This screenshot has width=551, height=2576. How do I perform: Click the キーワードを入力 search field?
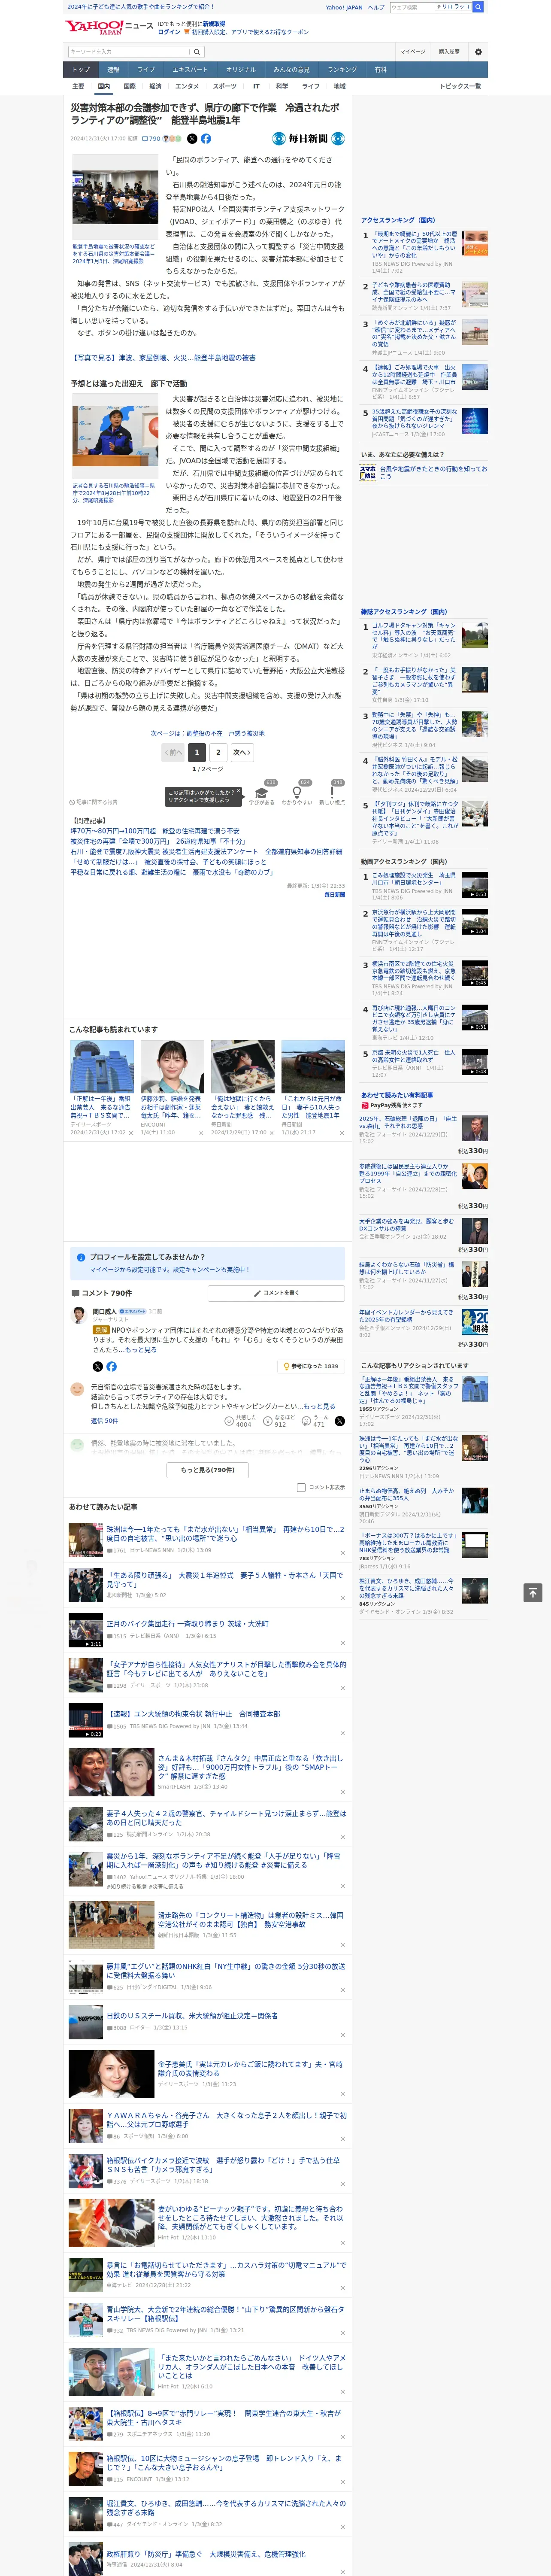click(x=129, y=52)
